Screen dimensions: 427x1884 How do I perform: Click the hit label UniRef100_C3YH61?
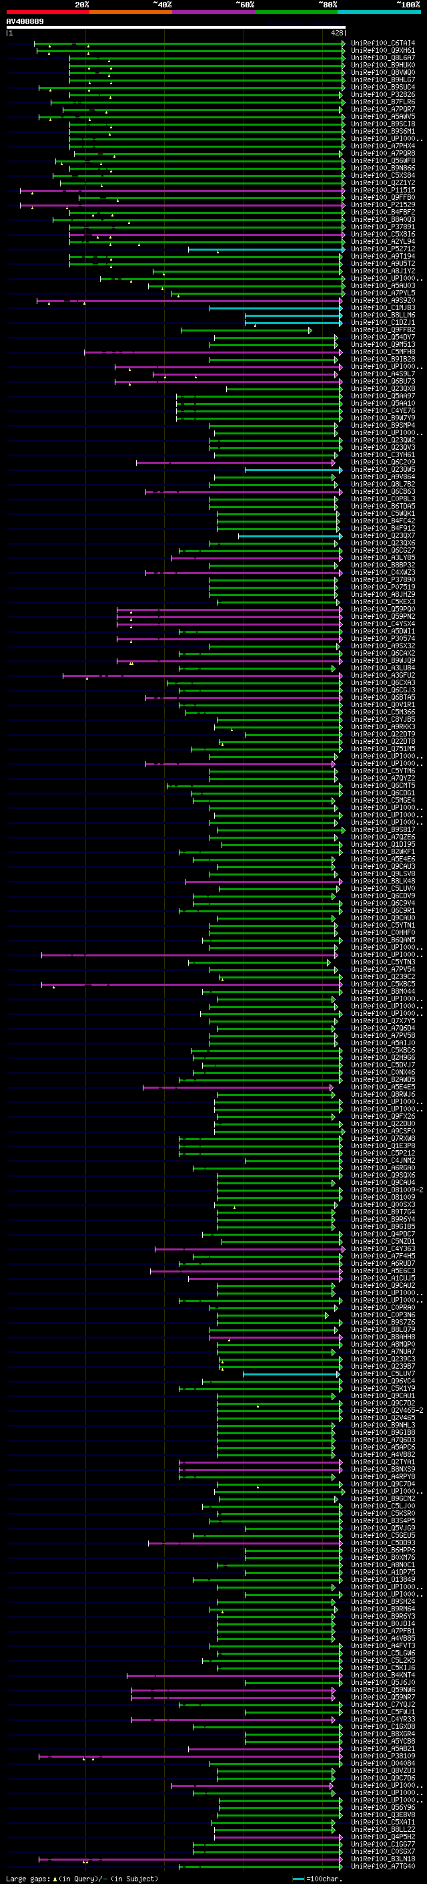(383, 455)
